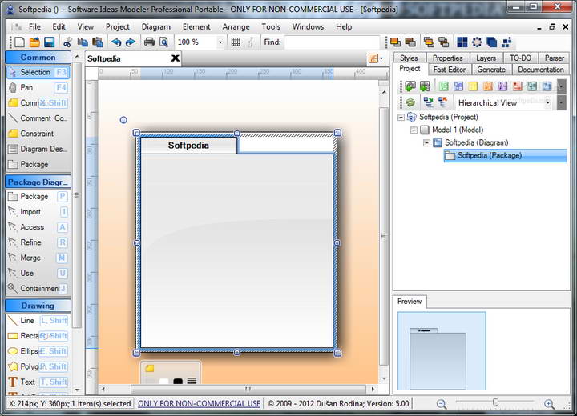
Task: Open print preview magnifier icon
Action: 163,42
